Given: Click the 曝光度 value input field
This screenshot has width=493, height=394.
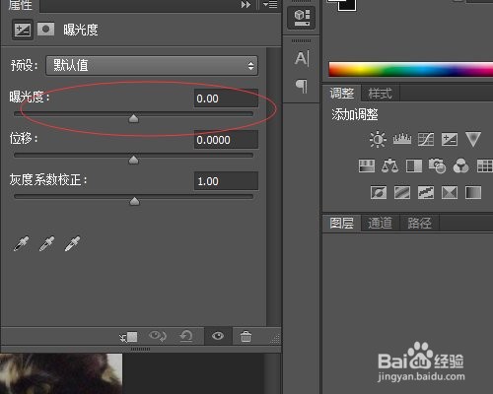Looking at the screenshot, I should click(x=226, y=98).
